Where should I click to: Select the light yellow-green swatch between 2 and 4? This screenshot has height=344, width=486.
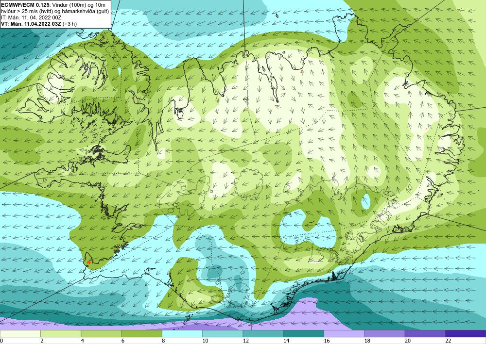(x=61, y=333)
